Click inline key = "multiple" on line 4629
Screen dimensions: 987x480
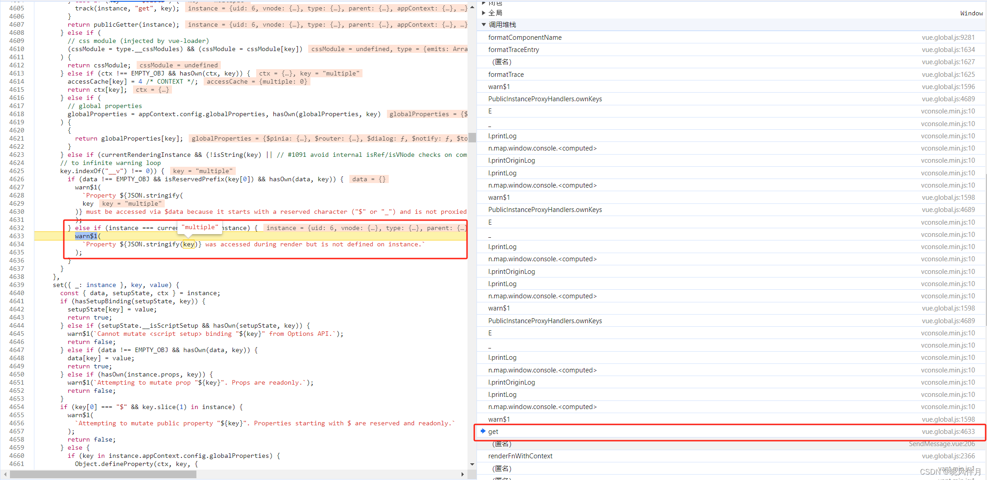click(x=132, y=203)
